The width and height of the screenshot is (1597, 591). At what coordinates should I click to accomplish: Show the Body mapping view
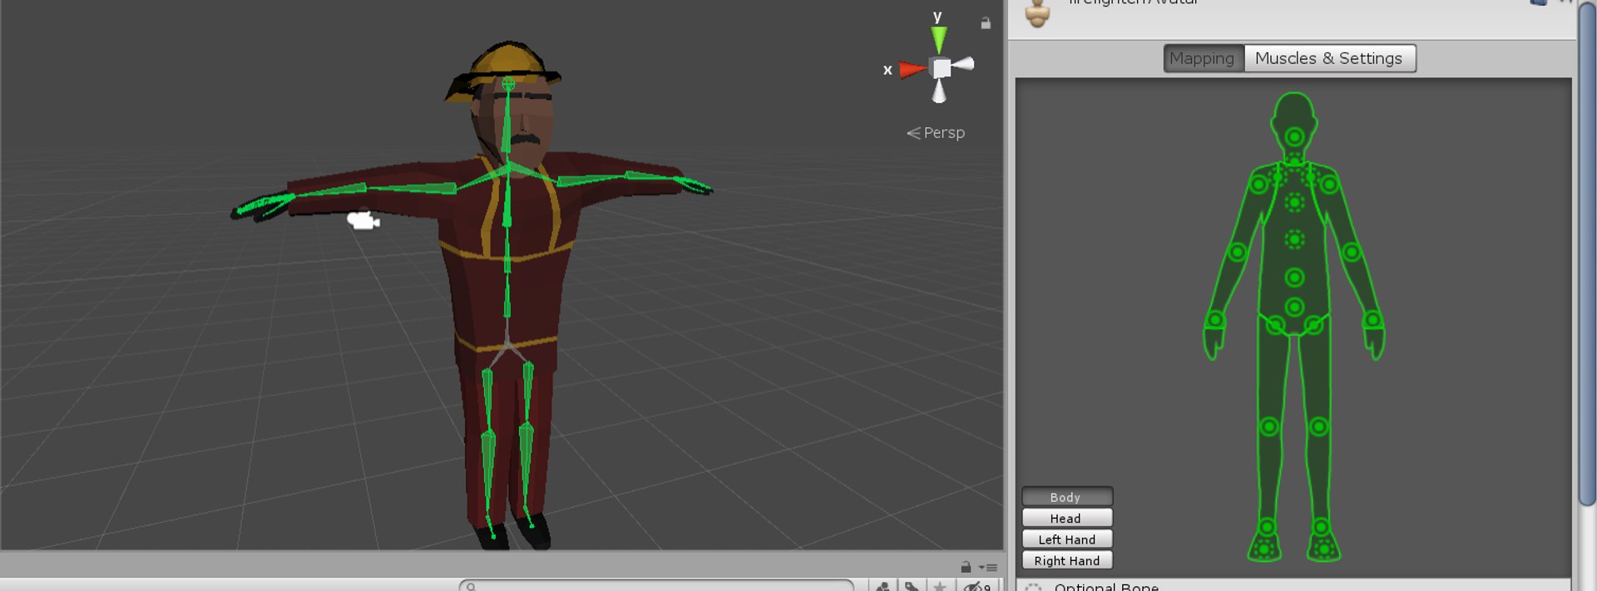pos(1066,497)
